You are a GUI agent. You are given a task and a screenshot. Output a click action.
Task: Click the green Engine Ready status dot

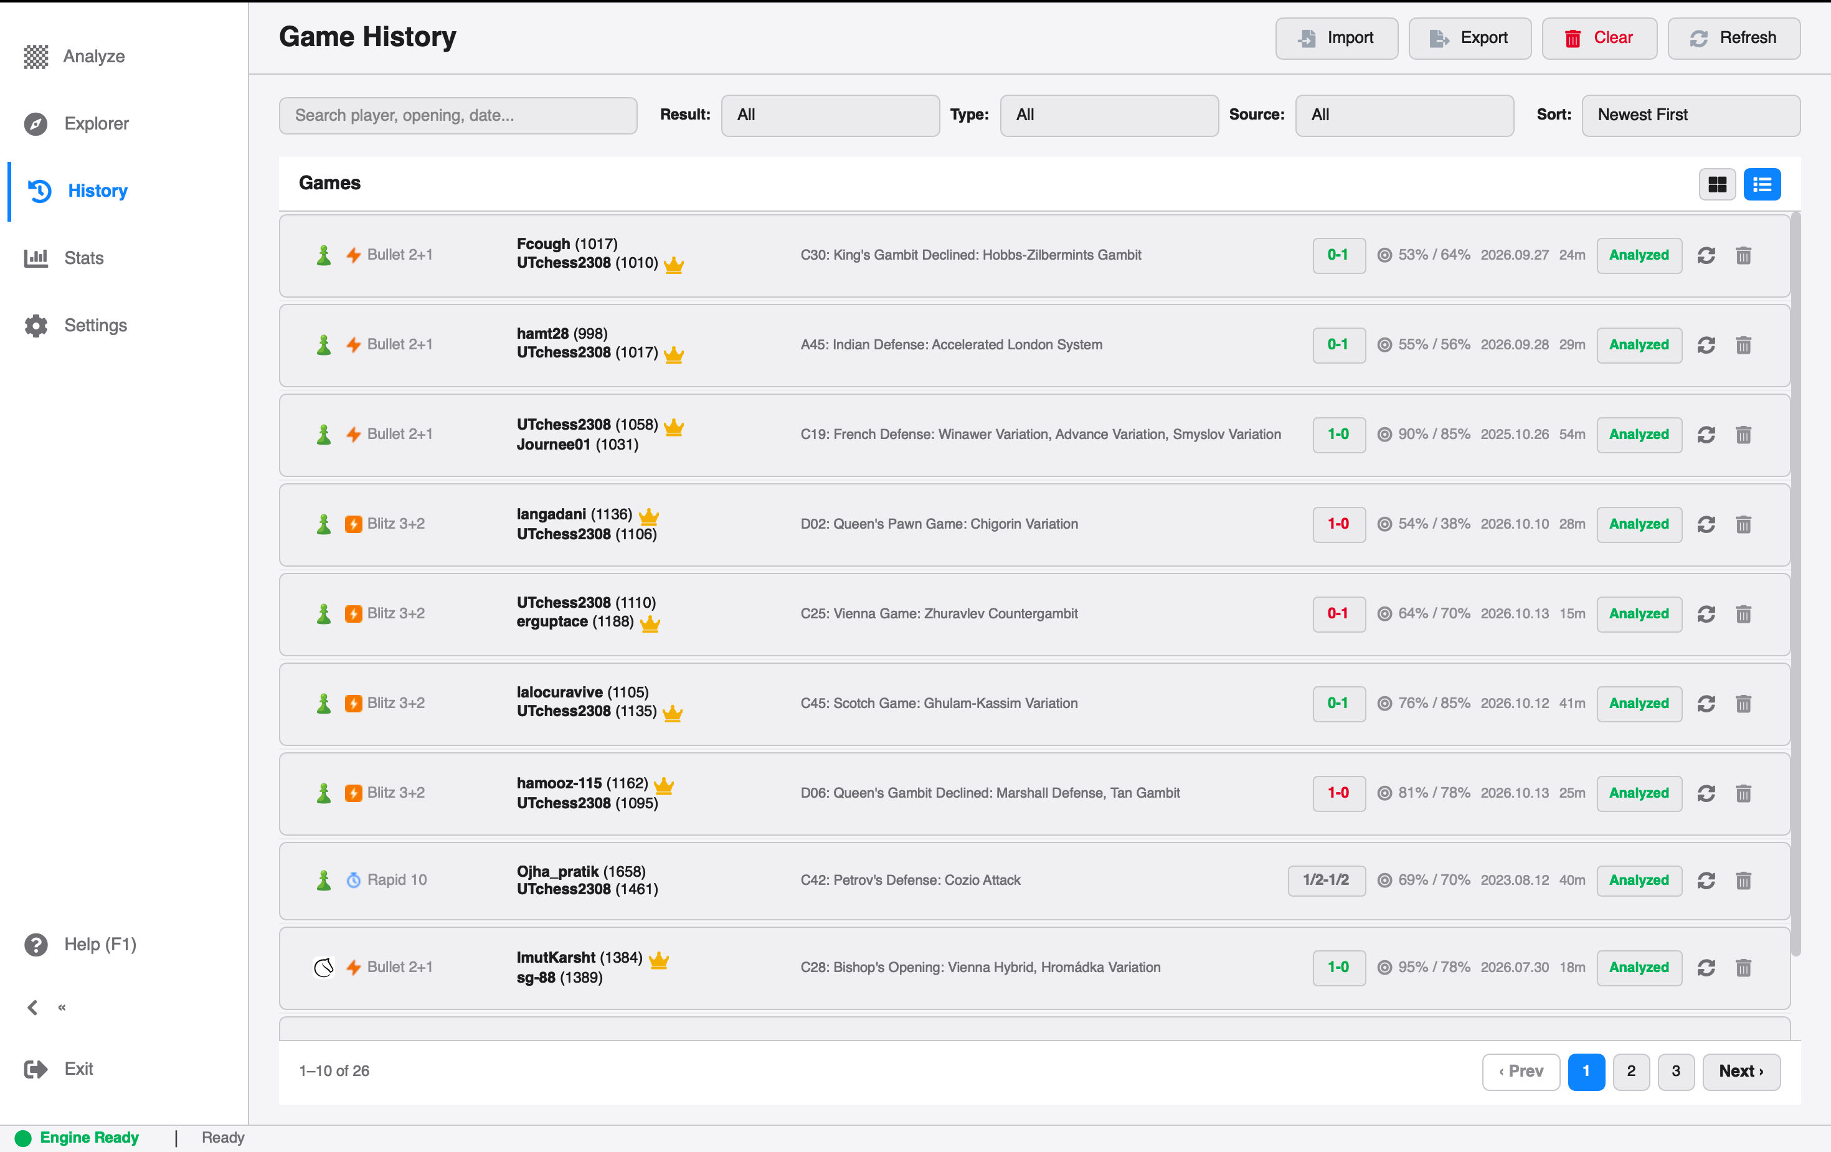23,1138
